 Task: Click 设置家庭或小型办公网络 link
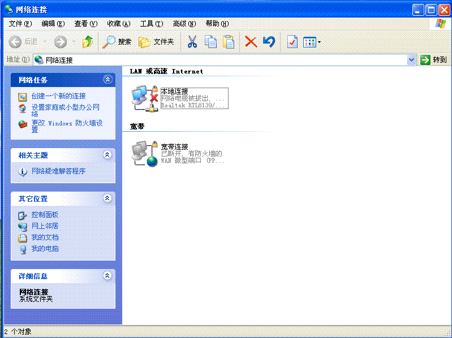pos(66,110)
